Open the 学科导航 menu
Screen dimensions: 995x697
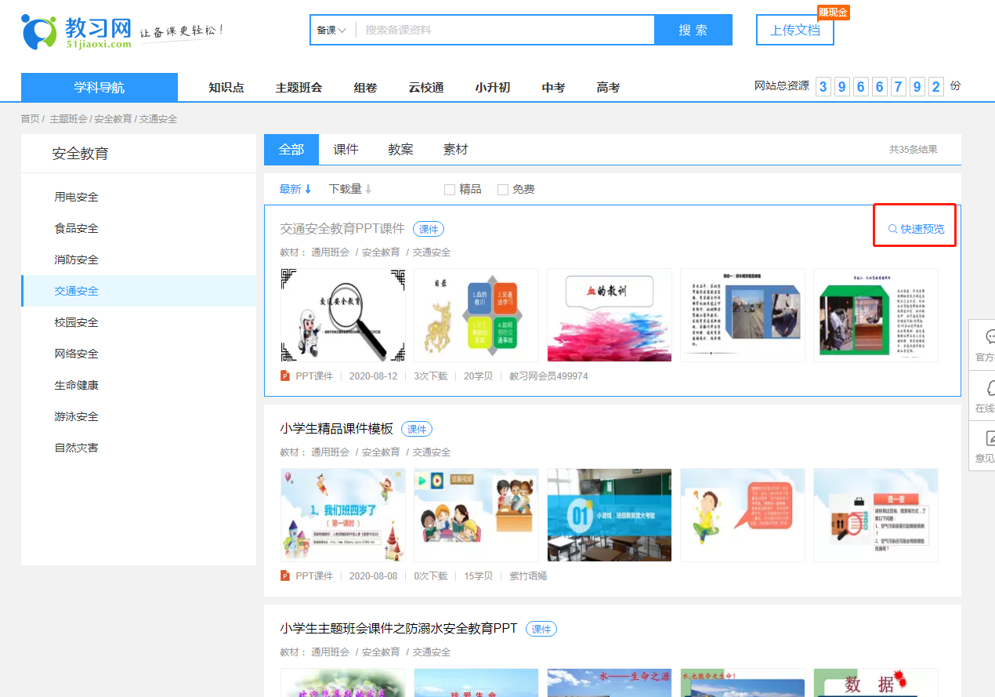point(99,87)
